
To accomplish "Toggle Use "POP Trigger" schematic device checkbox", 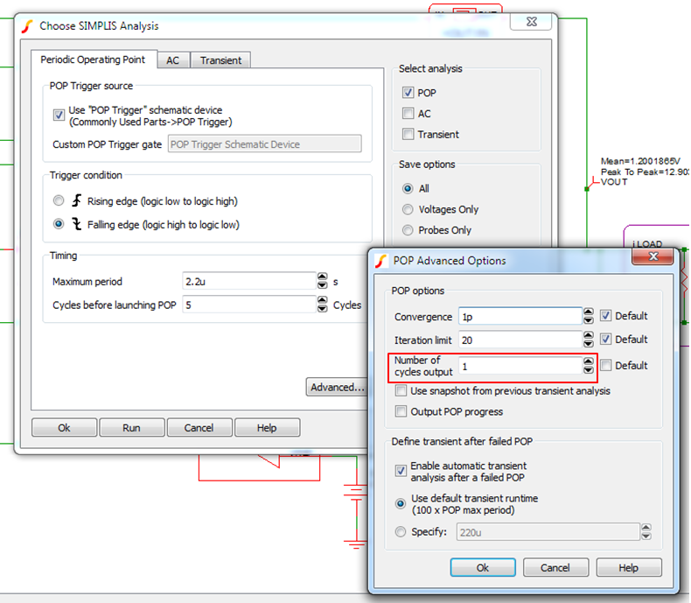I will (x=59, y=115).
